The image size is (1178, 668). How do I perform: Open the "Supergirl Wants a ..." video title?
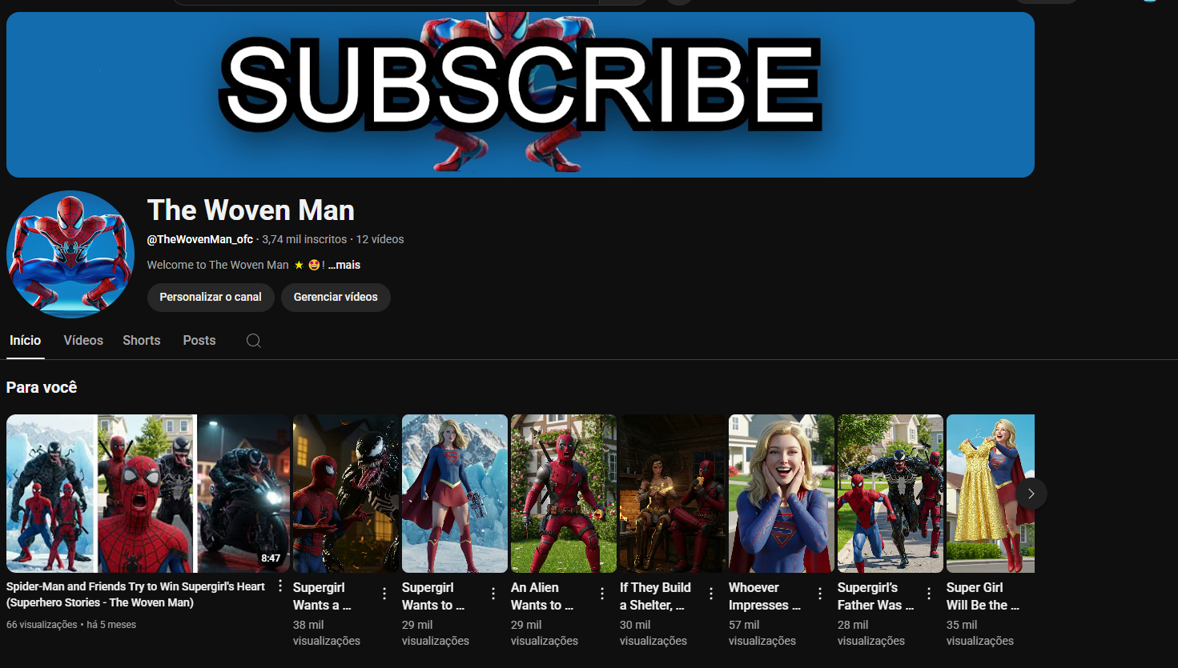tap(322, 596)
